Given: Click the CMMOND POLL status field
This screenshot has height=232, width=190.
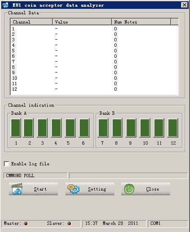Looking at the screenshot, I should click(x=35, y=175).
